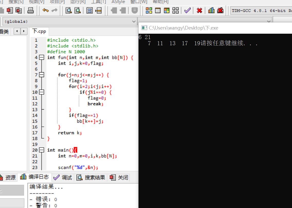Undo the last edit
The image size is (292, 208).
45,11
